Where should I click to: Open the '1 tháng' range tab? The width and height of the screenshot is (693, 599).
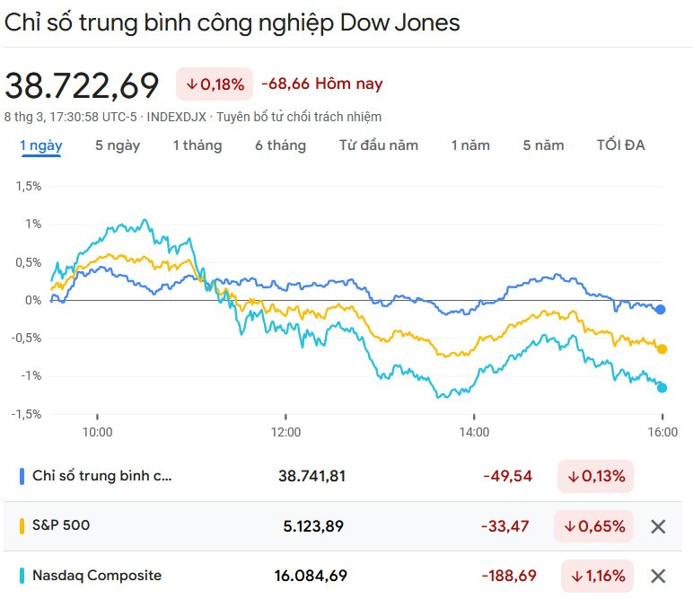click(x=197, y=145)
